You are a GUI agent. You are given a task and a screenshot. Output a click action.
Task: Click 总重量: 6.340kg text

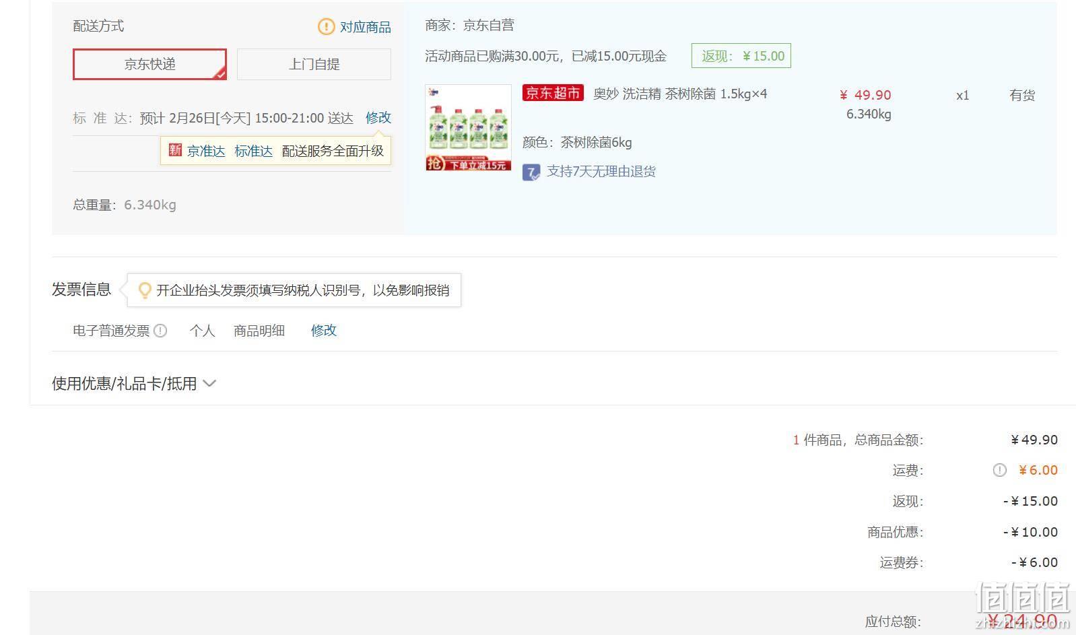[125, 205]
